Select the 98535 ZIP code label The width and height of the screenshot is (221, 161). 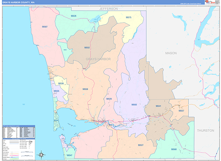pos(56,91)
